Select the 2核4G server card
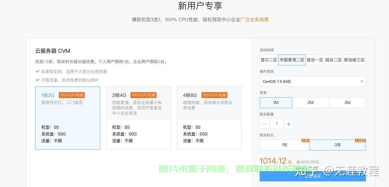This screenshot has width=389, height=187. point(138,118)
